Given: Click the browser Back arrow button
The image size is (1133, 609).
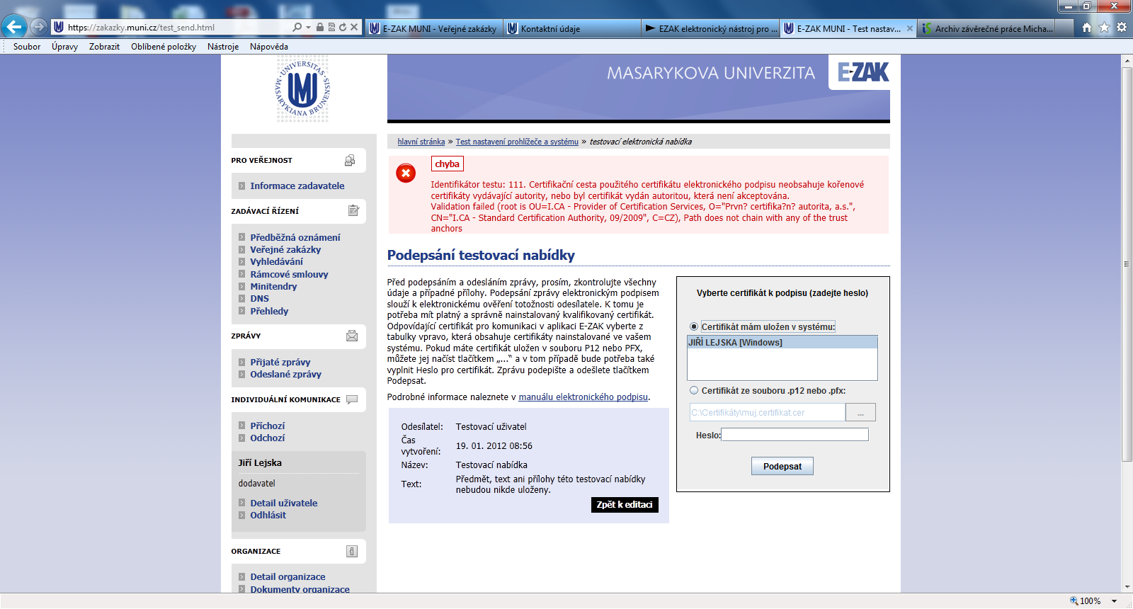Looking at the screenshot, I should 14,28.
